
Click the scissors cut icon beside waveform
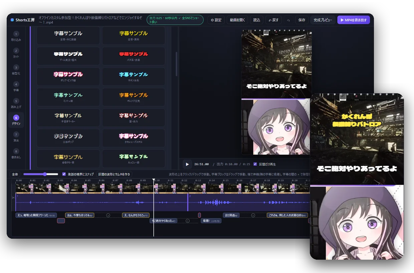coord(13,198)
